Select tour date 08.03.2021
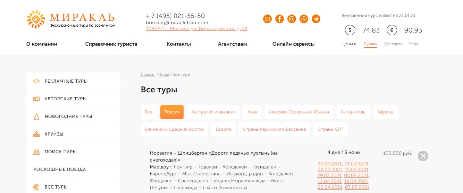 coord(330,169)
